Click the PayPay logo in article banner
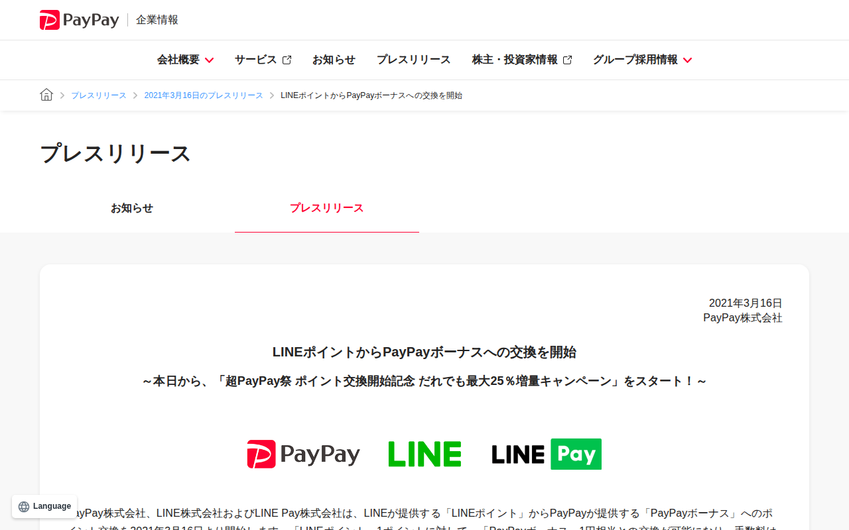This screenshot has width=849, height=530. pos(304,454)
